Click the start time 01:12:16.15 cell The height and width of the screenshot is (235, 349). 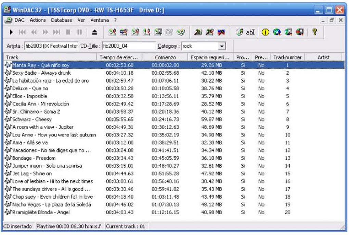(165, 212)
